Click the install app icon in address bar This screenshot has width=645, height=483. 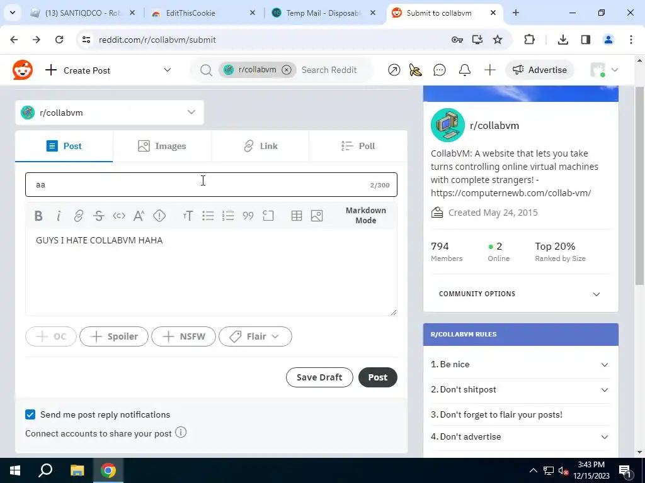click(x=477, y=40)
